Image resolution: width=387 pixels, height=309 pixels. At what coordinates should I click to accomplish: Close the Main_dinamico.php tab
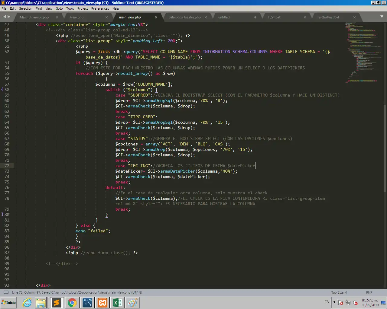(57, 17)
